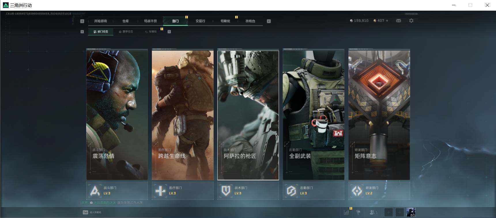Click the 研发部门 diamond icon
The image size is (496, 218).
click(357, 191)
